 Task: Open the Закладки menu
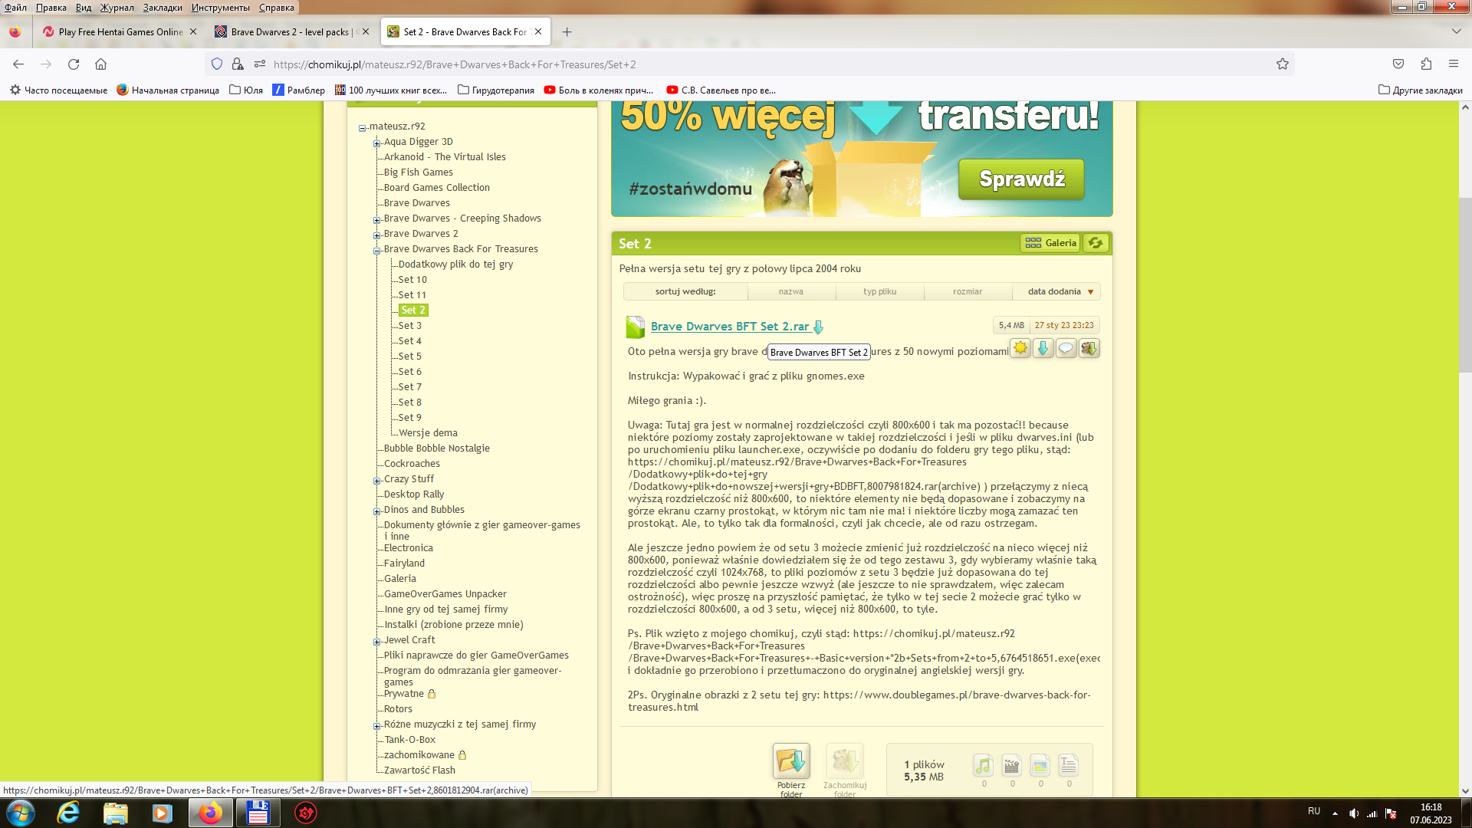coord(163,8)
